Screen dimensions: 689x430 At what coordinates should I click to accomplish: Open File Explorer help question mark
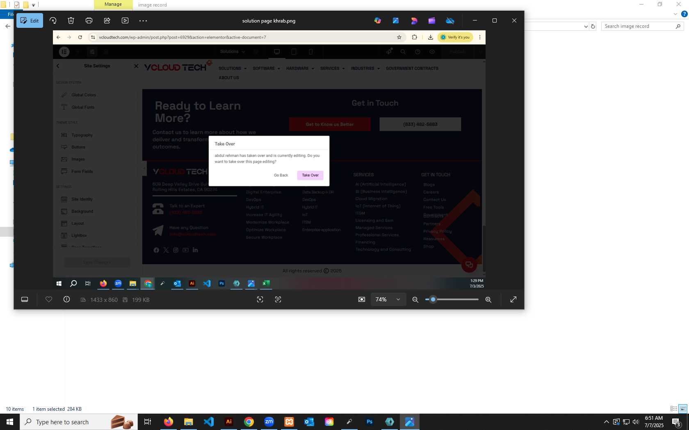pyautogui.click(x=684, y=14)
